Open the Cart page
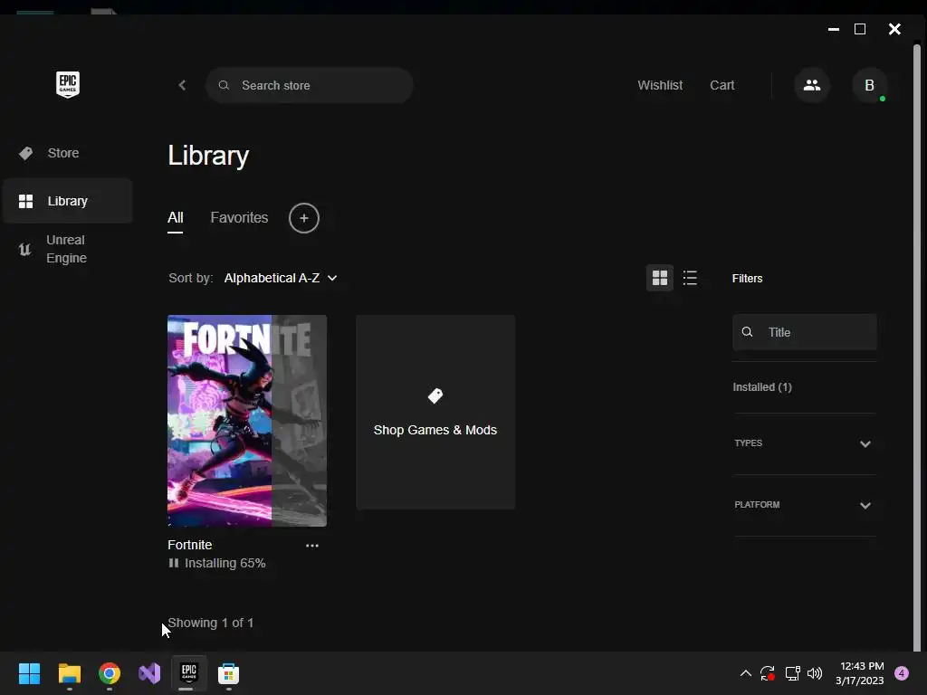927x695 pixels. tap(722, 85)
